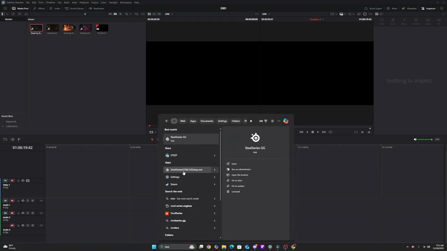This screenshot has width=447, height=251.
Task: Expand the Collections smart bin
Action: click(3, 126)
